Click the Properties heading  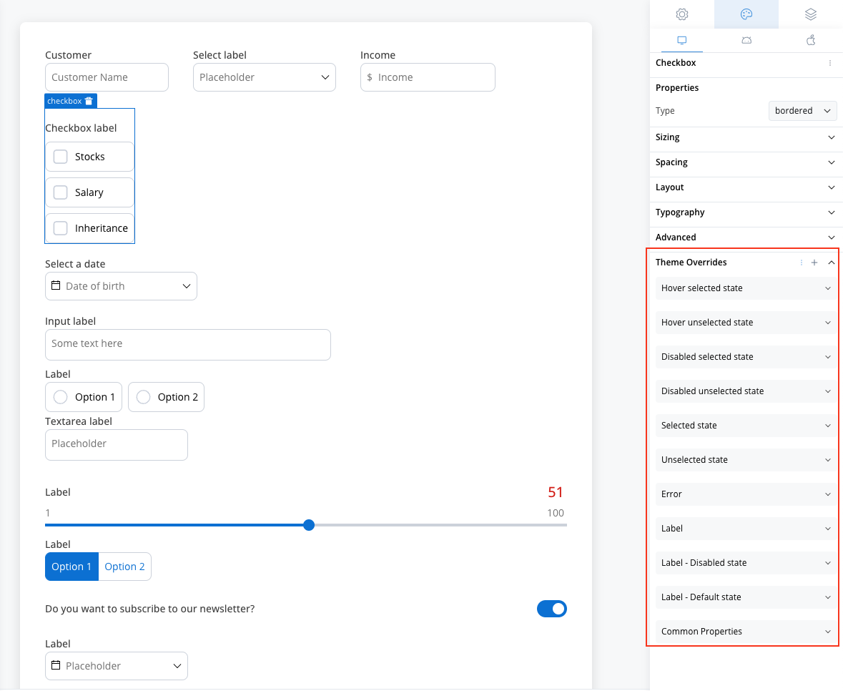coord(677,88)
